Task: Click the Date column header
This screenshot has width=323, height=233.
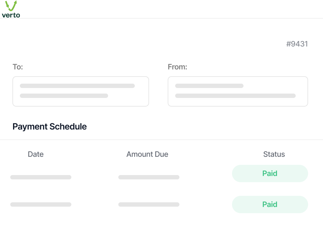Action: point(36,154)
